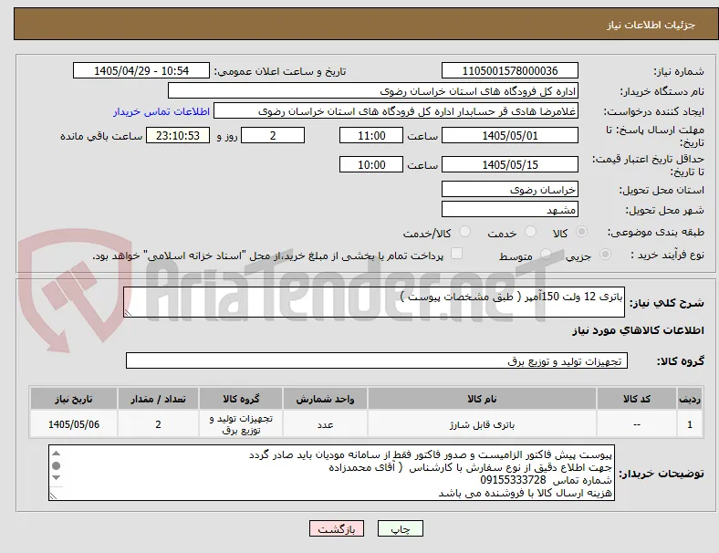Click the unit cell عدد
Screen dimensions: 719x553
pos(325,424)
